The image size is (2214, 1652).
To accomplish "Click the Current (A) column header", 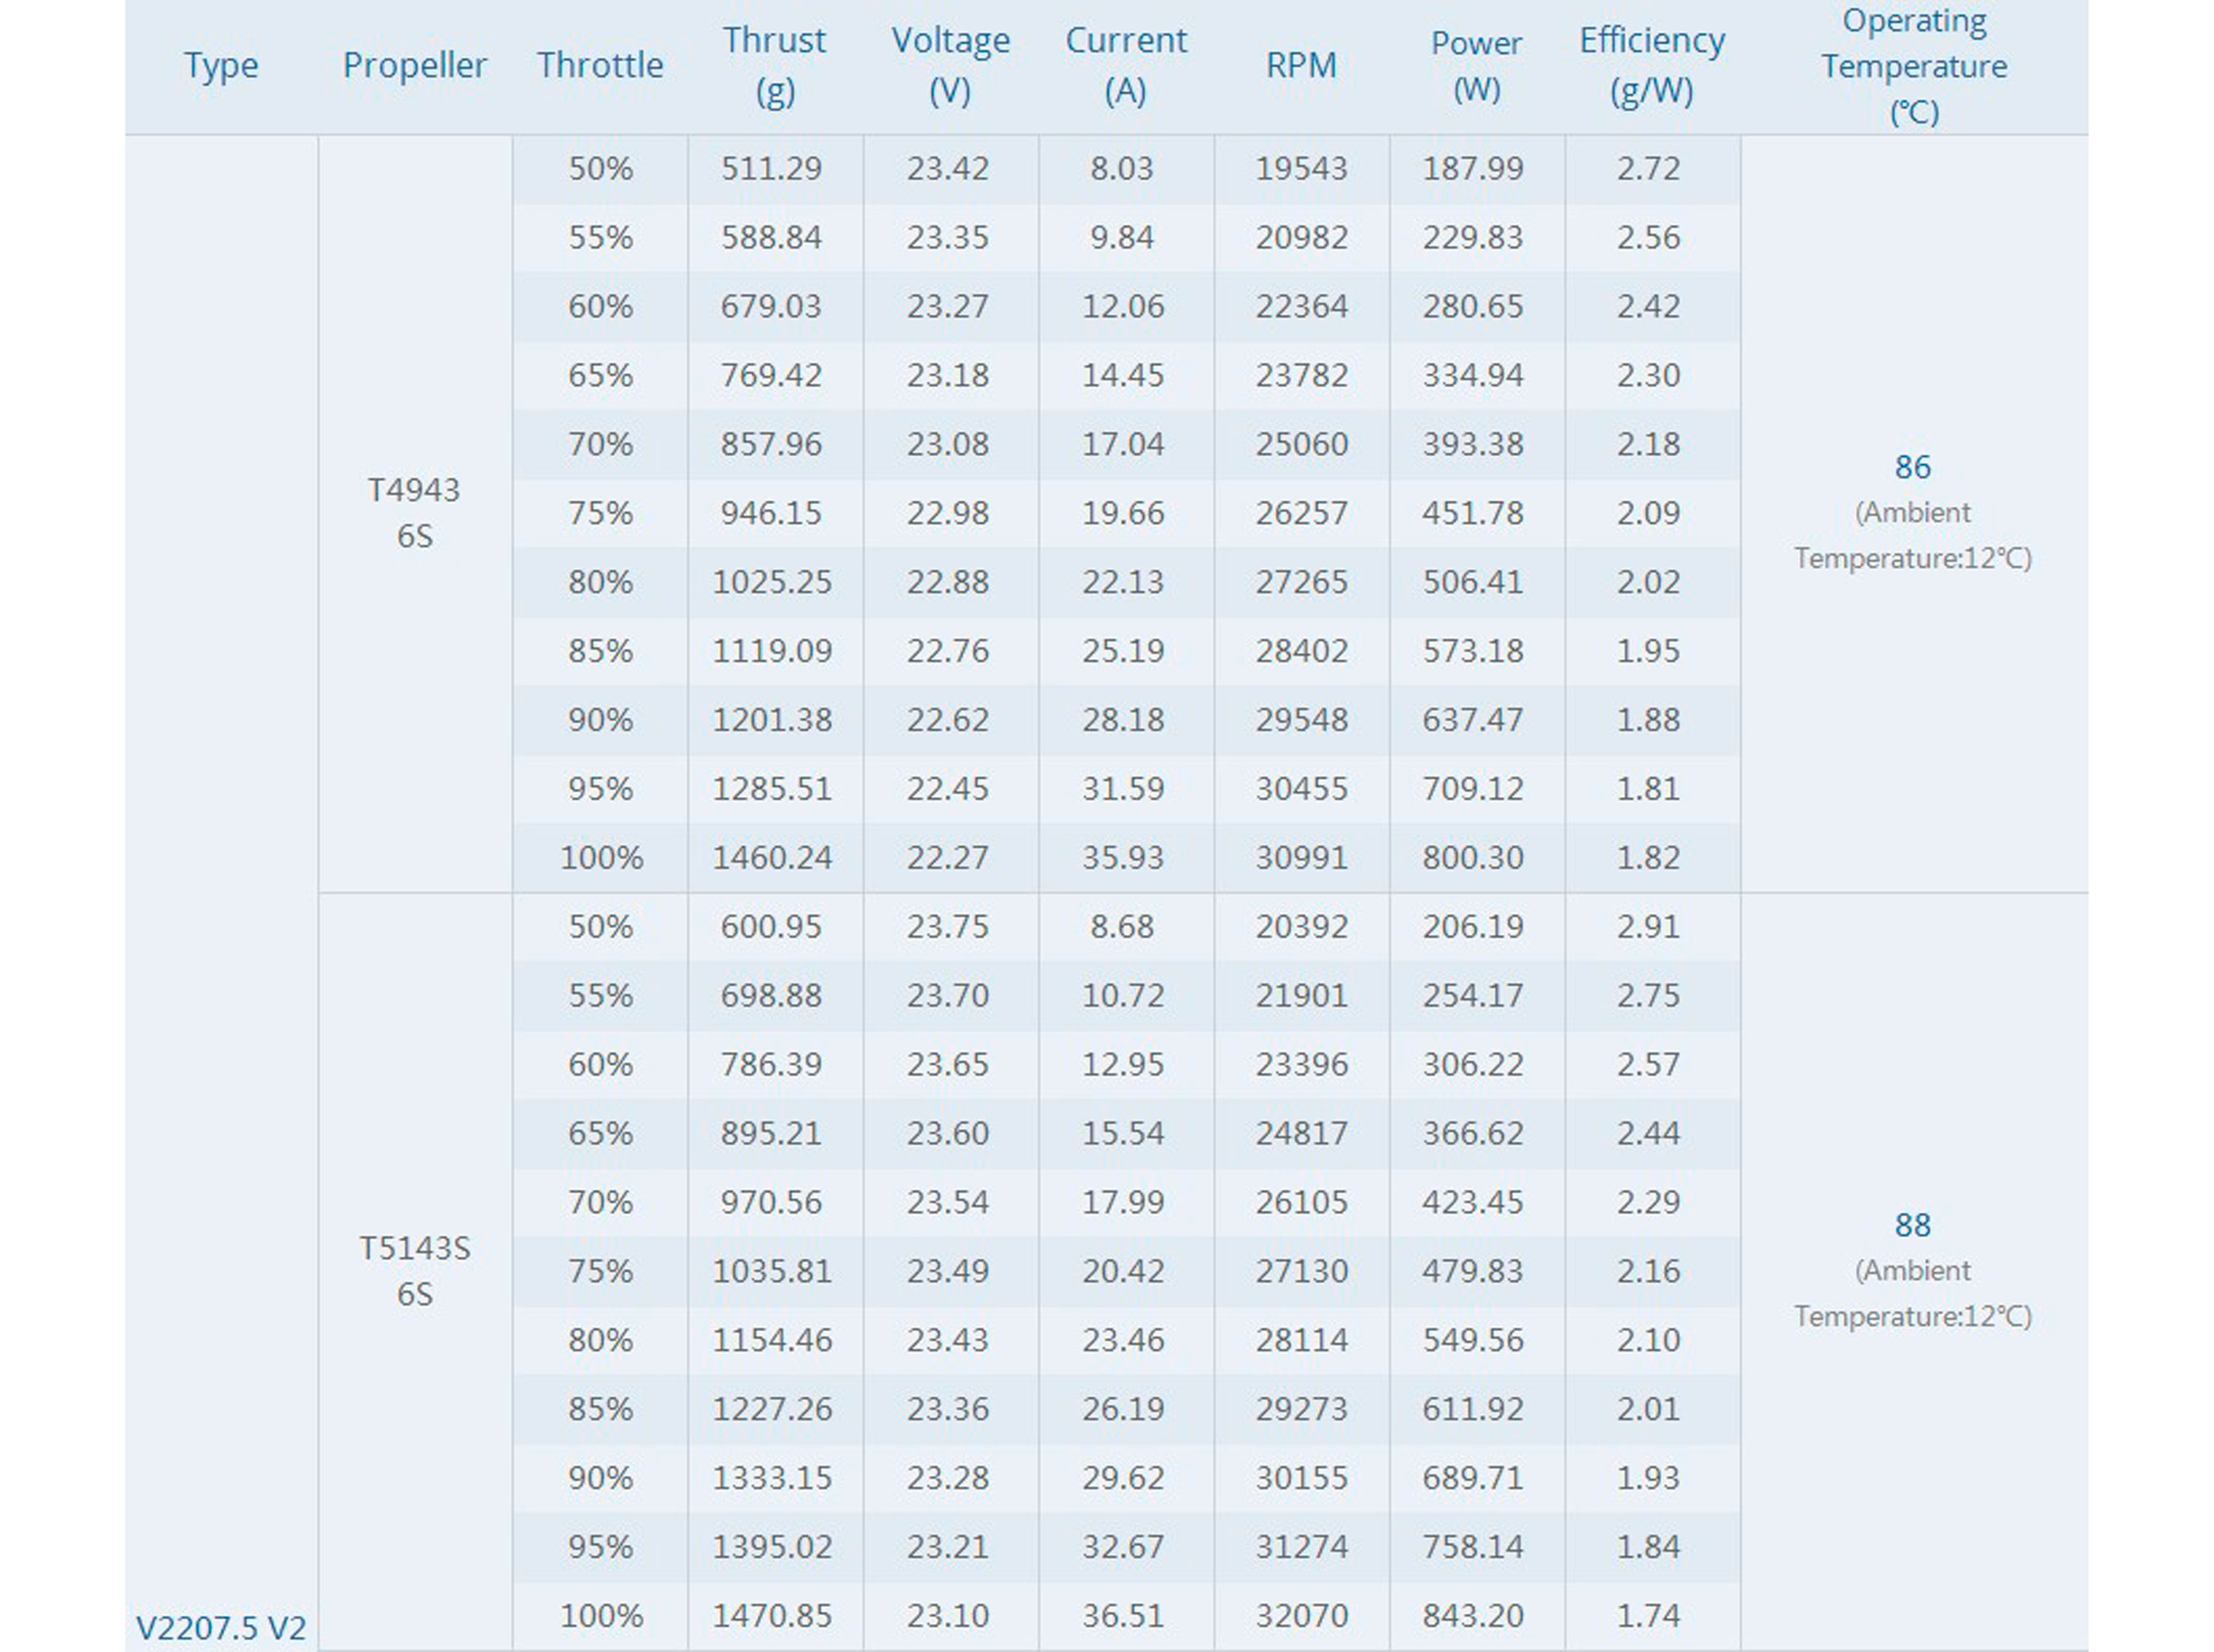I will [x=1125, y=66].
